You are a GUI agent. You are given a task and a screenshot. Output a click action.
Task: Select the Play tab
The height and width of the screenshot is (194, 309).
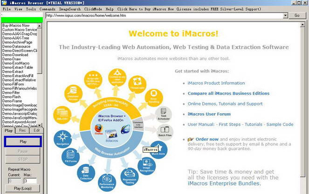tap(8, 130)
